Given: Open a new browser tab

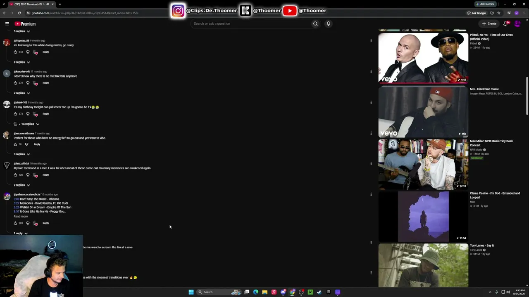Looking at the screenshot, I should (x=60, y=4).
